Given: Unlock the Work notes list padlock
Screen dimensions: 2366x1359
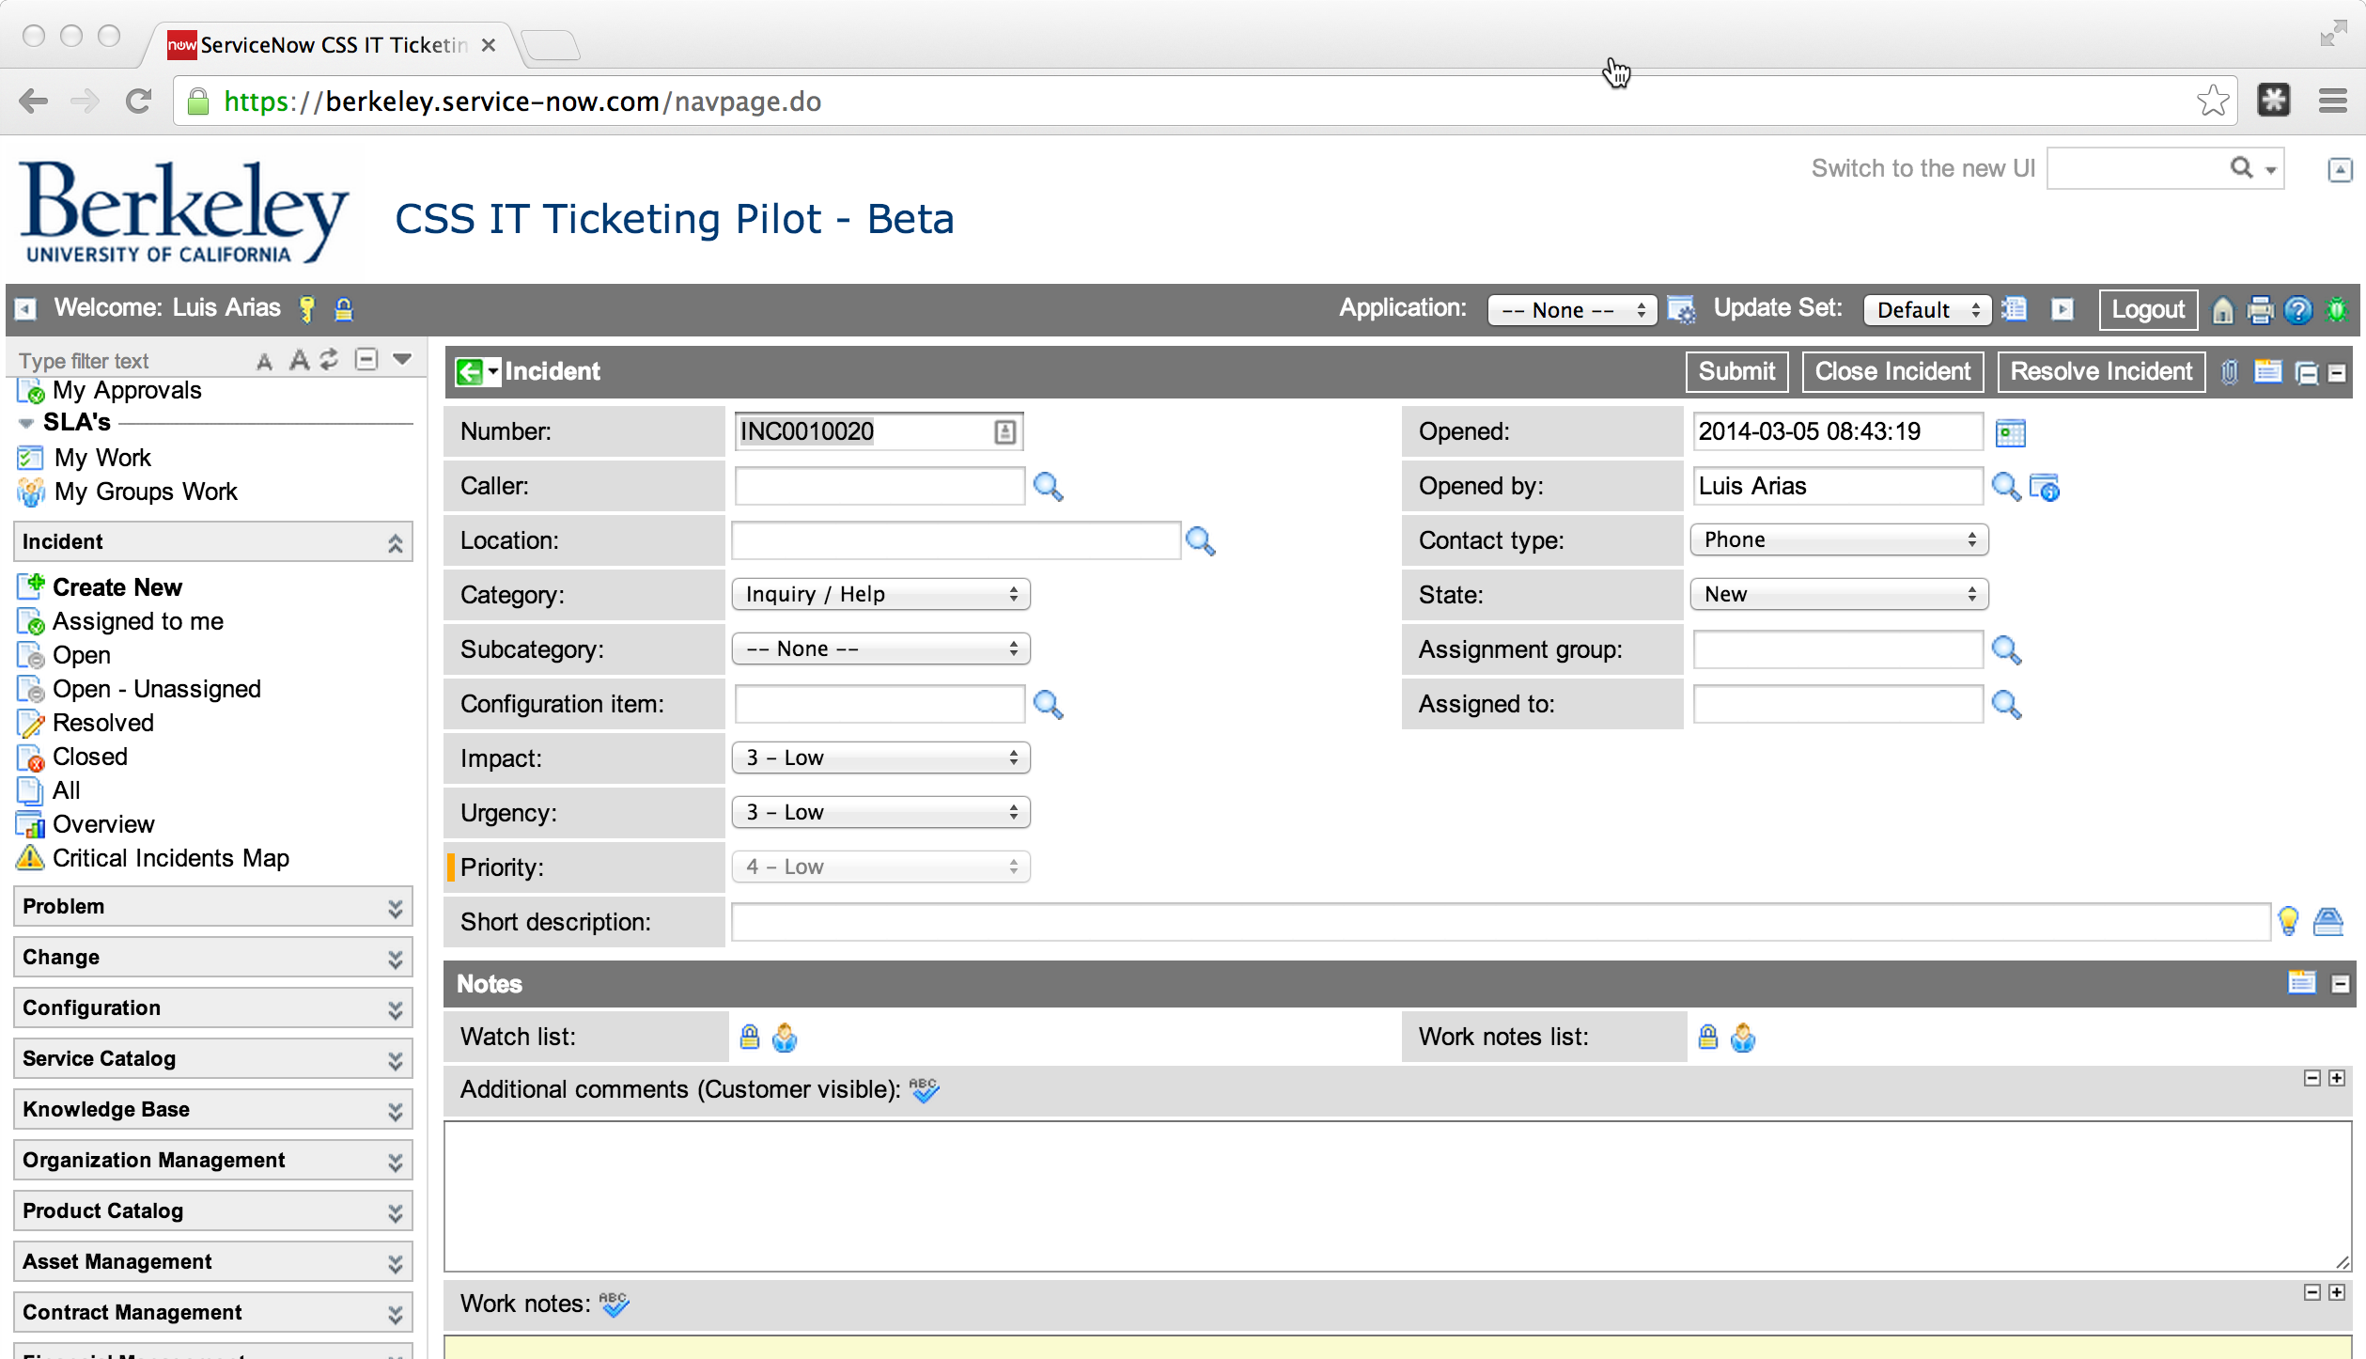Looking at the screenshot, I should [x=1708, y=1037].
